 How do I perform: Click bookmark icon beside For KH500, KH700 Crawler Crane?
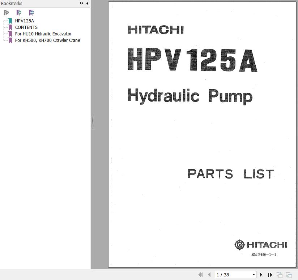click(10, 40)
